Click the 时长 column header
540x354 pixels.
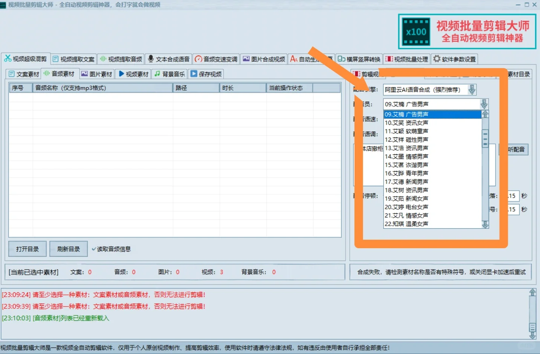coord(243,88)
